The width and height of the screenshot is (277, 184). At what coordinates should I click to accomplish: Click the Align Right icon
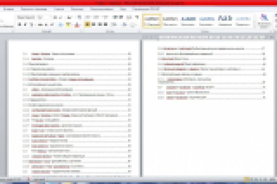[100, 24]
